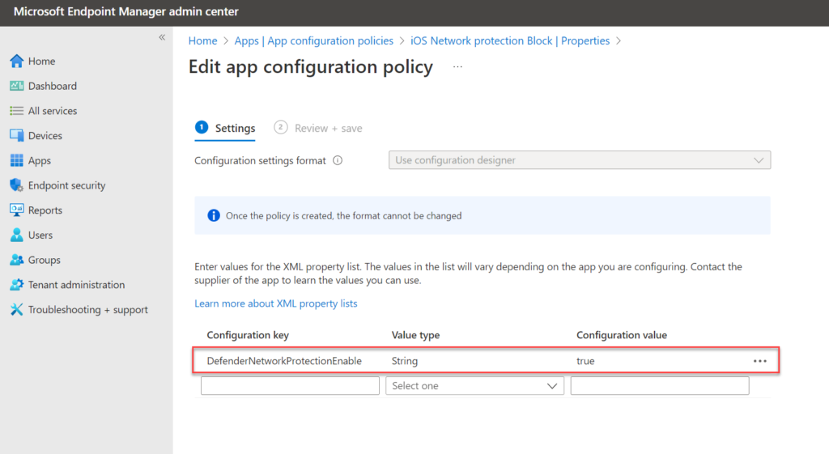The image size is (829, 454).
Task: Click the DefenderNetworkProtectionEnable key cell
Action: coord(284,361)
